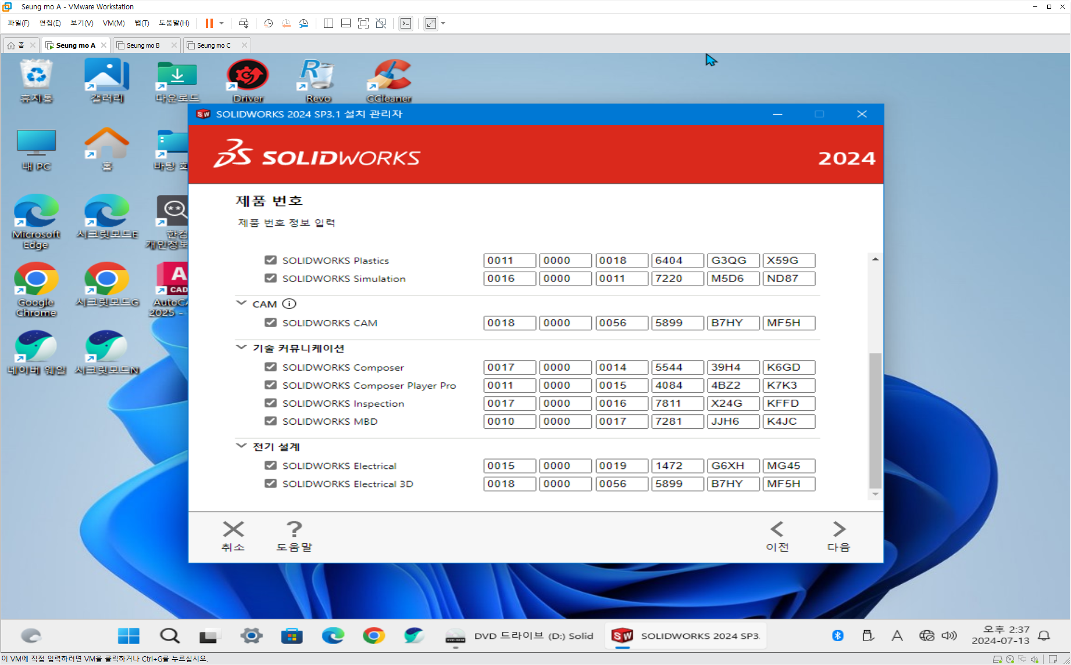Image resolution: width=1071 pixels, height=665 pixels.
Task: Open the Recycle Bin desktop icon
Action: tap(36, 81)
